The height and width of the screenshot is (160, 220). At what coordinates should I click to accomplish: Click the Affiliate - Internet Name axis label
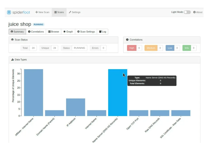click(24, 127)
